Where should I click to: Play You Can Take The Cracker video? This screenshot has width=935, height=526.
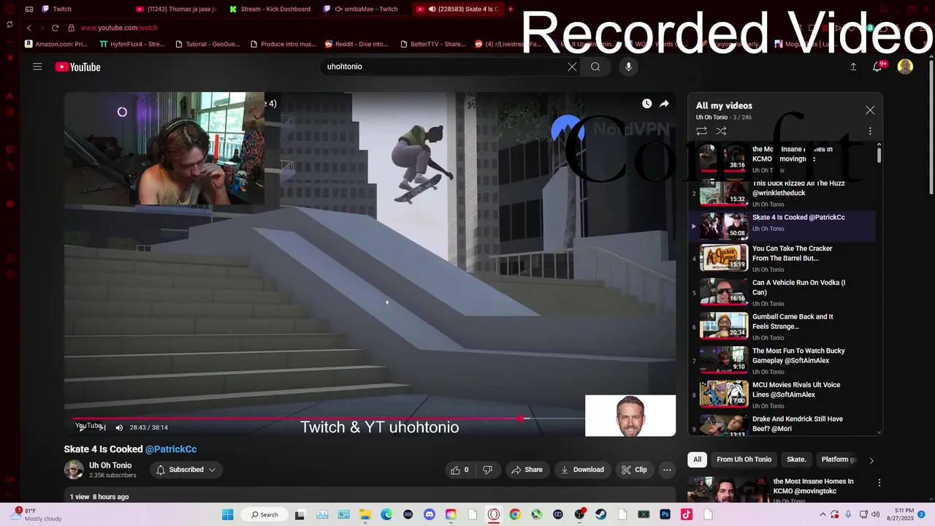pos(782,259)
